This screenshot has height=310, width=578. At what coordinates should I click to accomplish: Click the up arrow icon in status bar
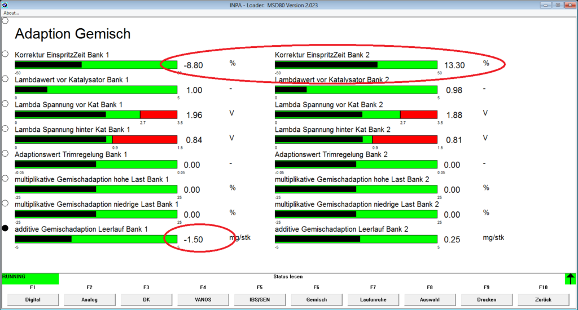point(571,278)
